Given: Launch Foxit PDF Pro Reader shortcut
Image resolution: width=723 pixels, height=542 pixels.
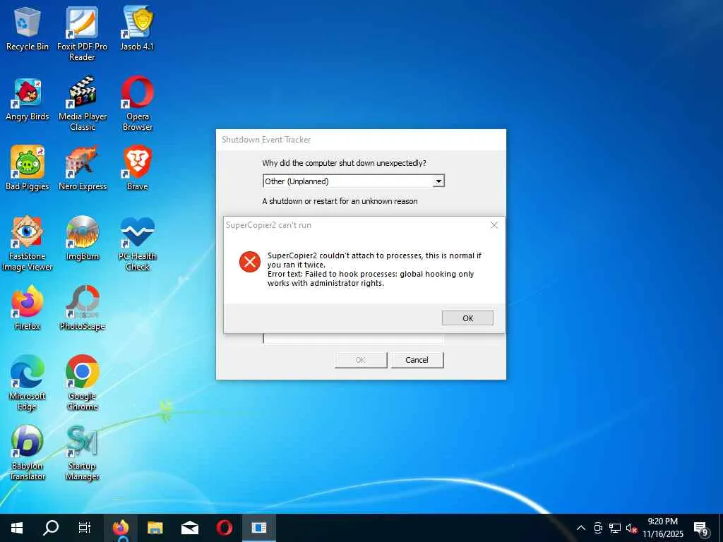Looking at the screenshot, I should point(82,33).
